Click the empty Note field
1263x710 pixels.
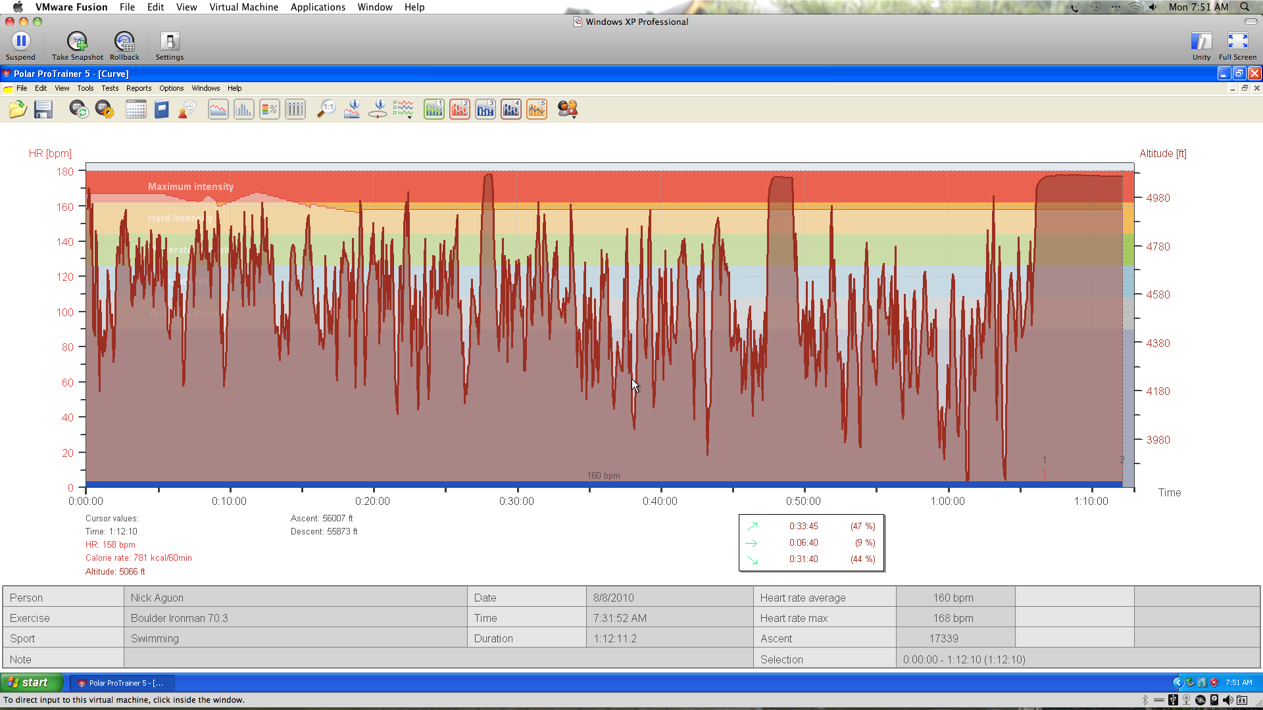pyautogui.click(x=437, y=659)
